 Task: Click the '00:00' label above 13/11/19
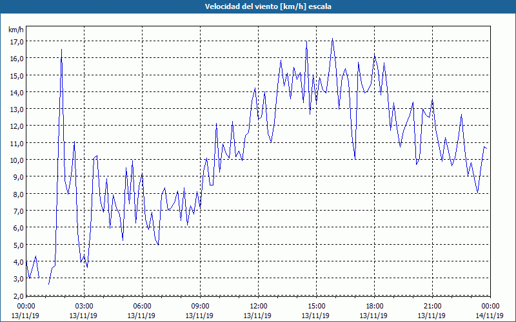(26, 307)
